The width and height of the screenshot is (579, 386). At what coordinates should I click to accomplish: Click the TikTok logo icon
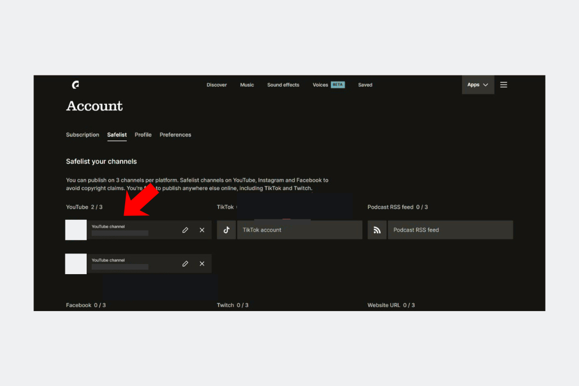[x=226, y=230]
